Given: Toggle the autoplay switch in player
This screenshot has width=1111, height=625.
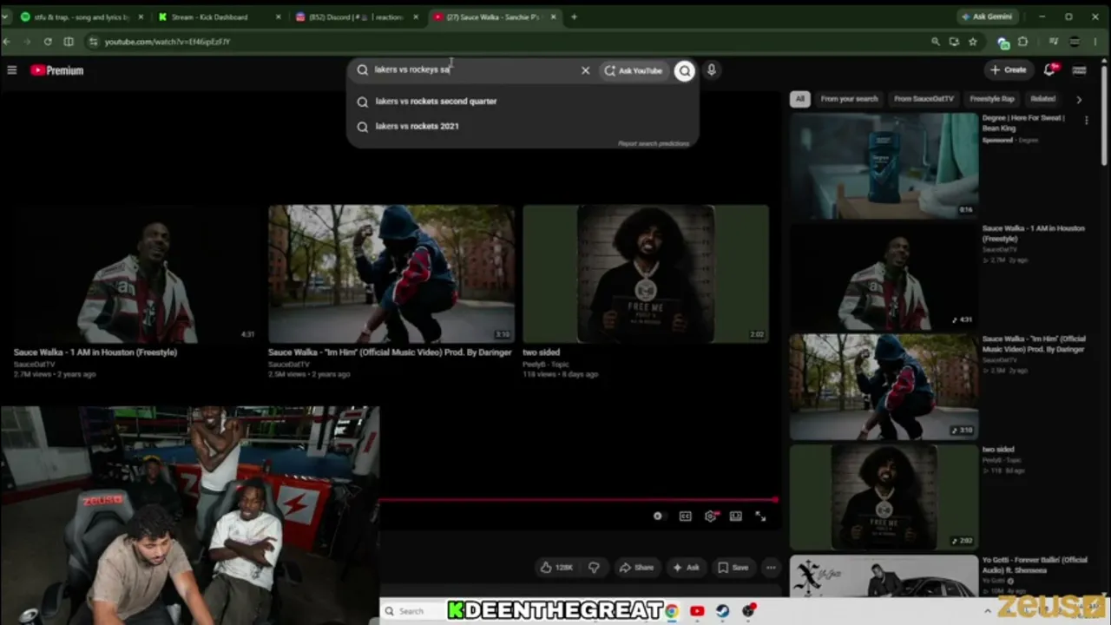Looking at the screenshot, I should (658, 516).
